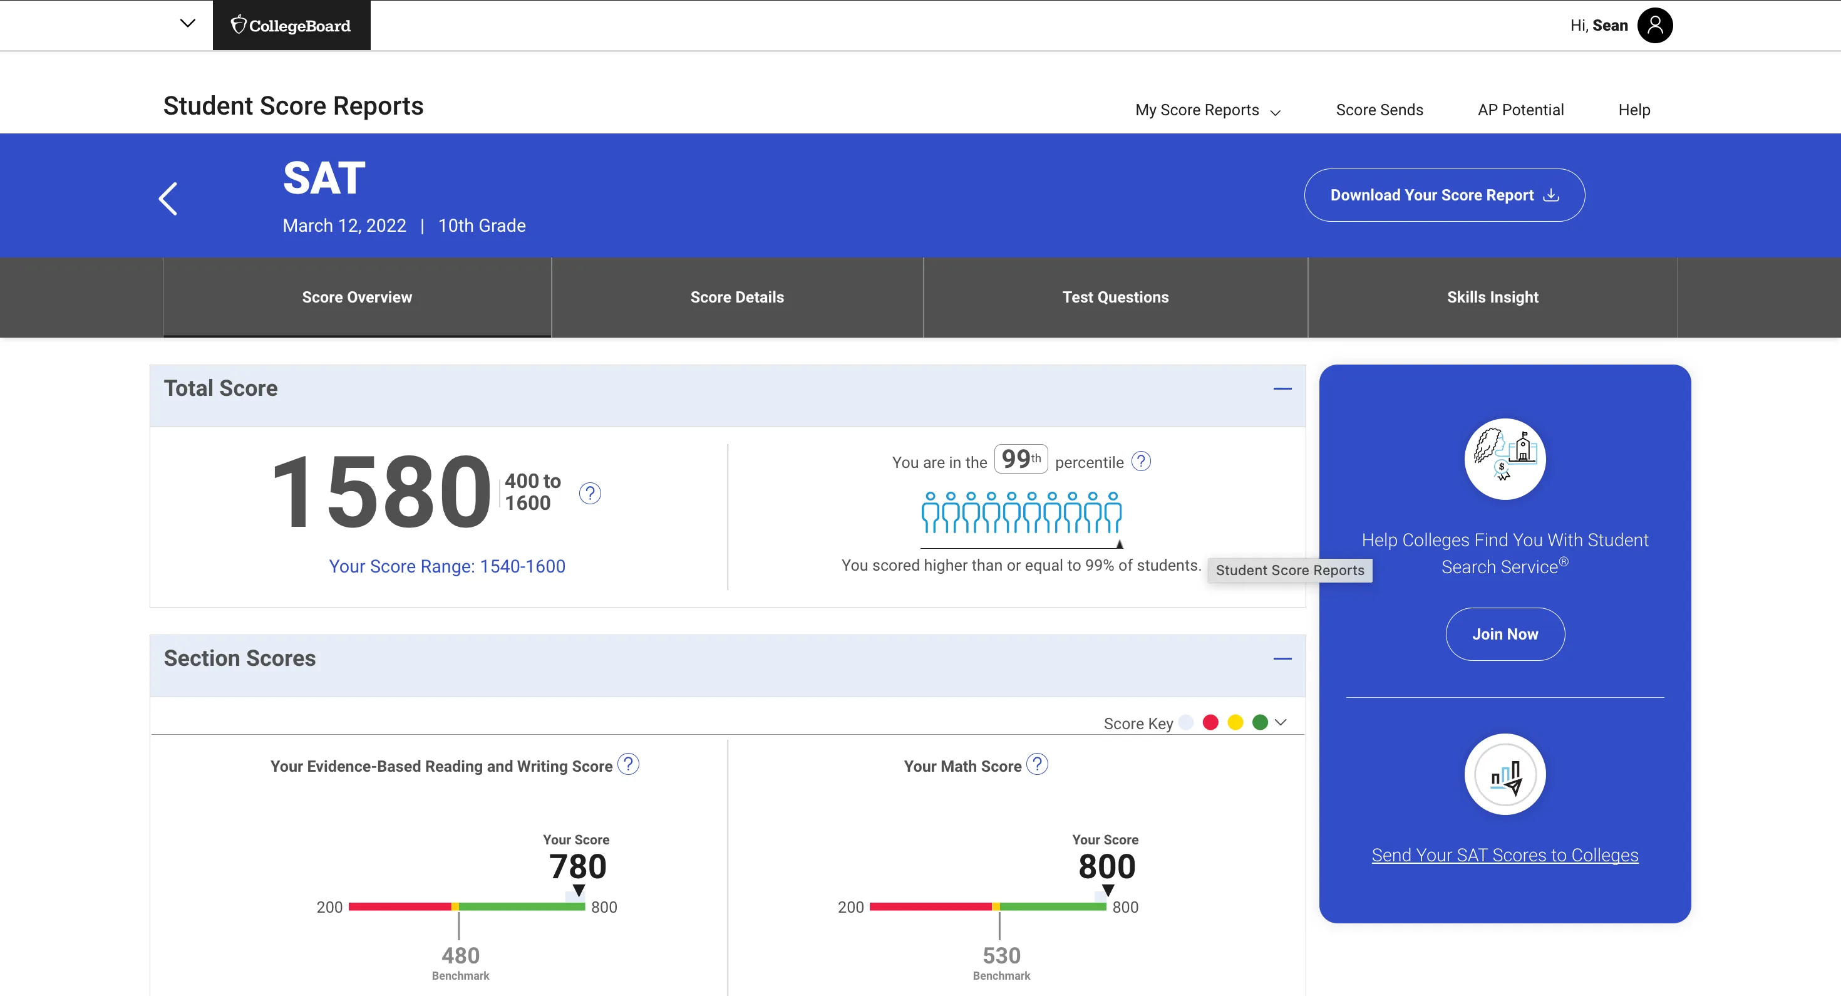This screenshot has width=1841, height=996.
Task: Open AP Potential page
Action: (1520, 110)
